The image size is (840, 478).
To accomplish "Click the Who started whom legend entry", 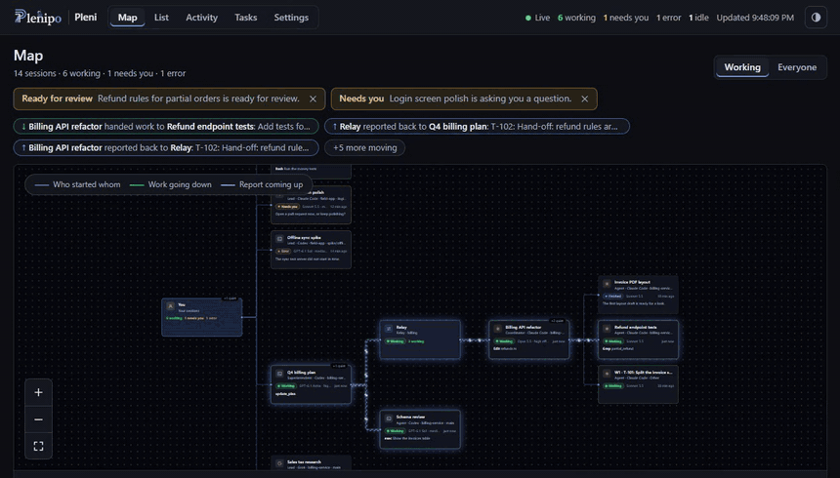I will click(x=78, y=184).
